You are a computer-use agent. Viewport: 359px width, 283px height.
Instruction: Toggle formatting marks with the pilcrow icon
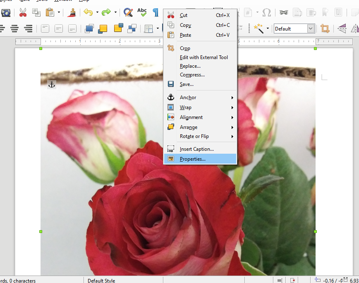coord(155,13)
